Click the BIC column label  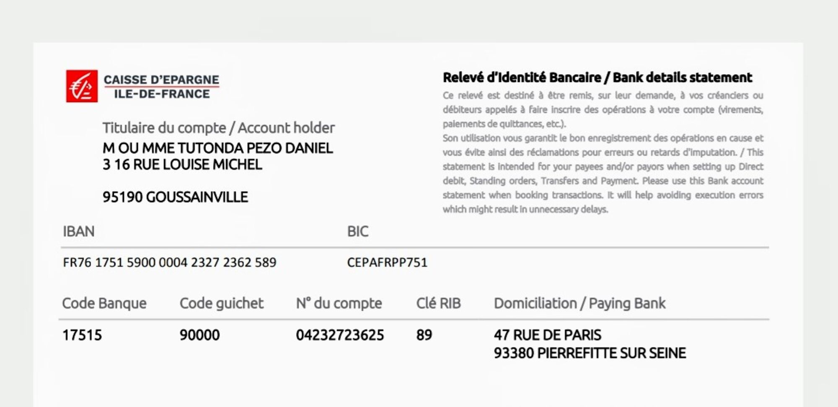point(357,231)
